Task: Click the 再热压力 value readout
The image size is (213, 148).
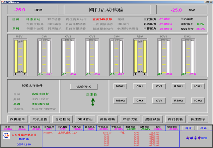Action: [165, 24]
